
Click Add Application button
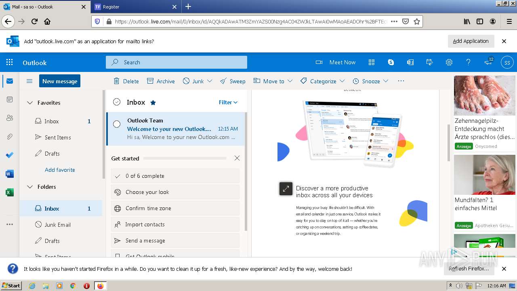(x=471, y=41)
